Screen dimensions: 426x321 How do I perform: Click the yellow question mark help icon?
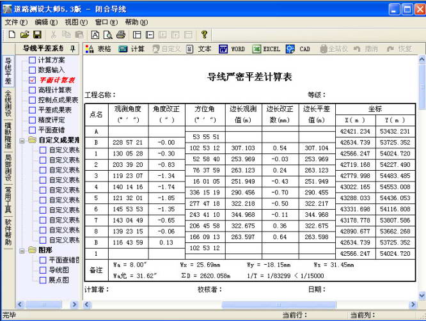point(204,35)
